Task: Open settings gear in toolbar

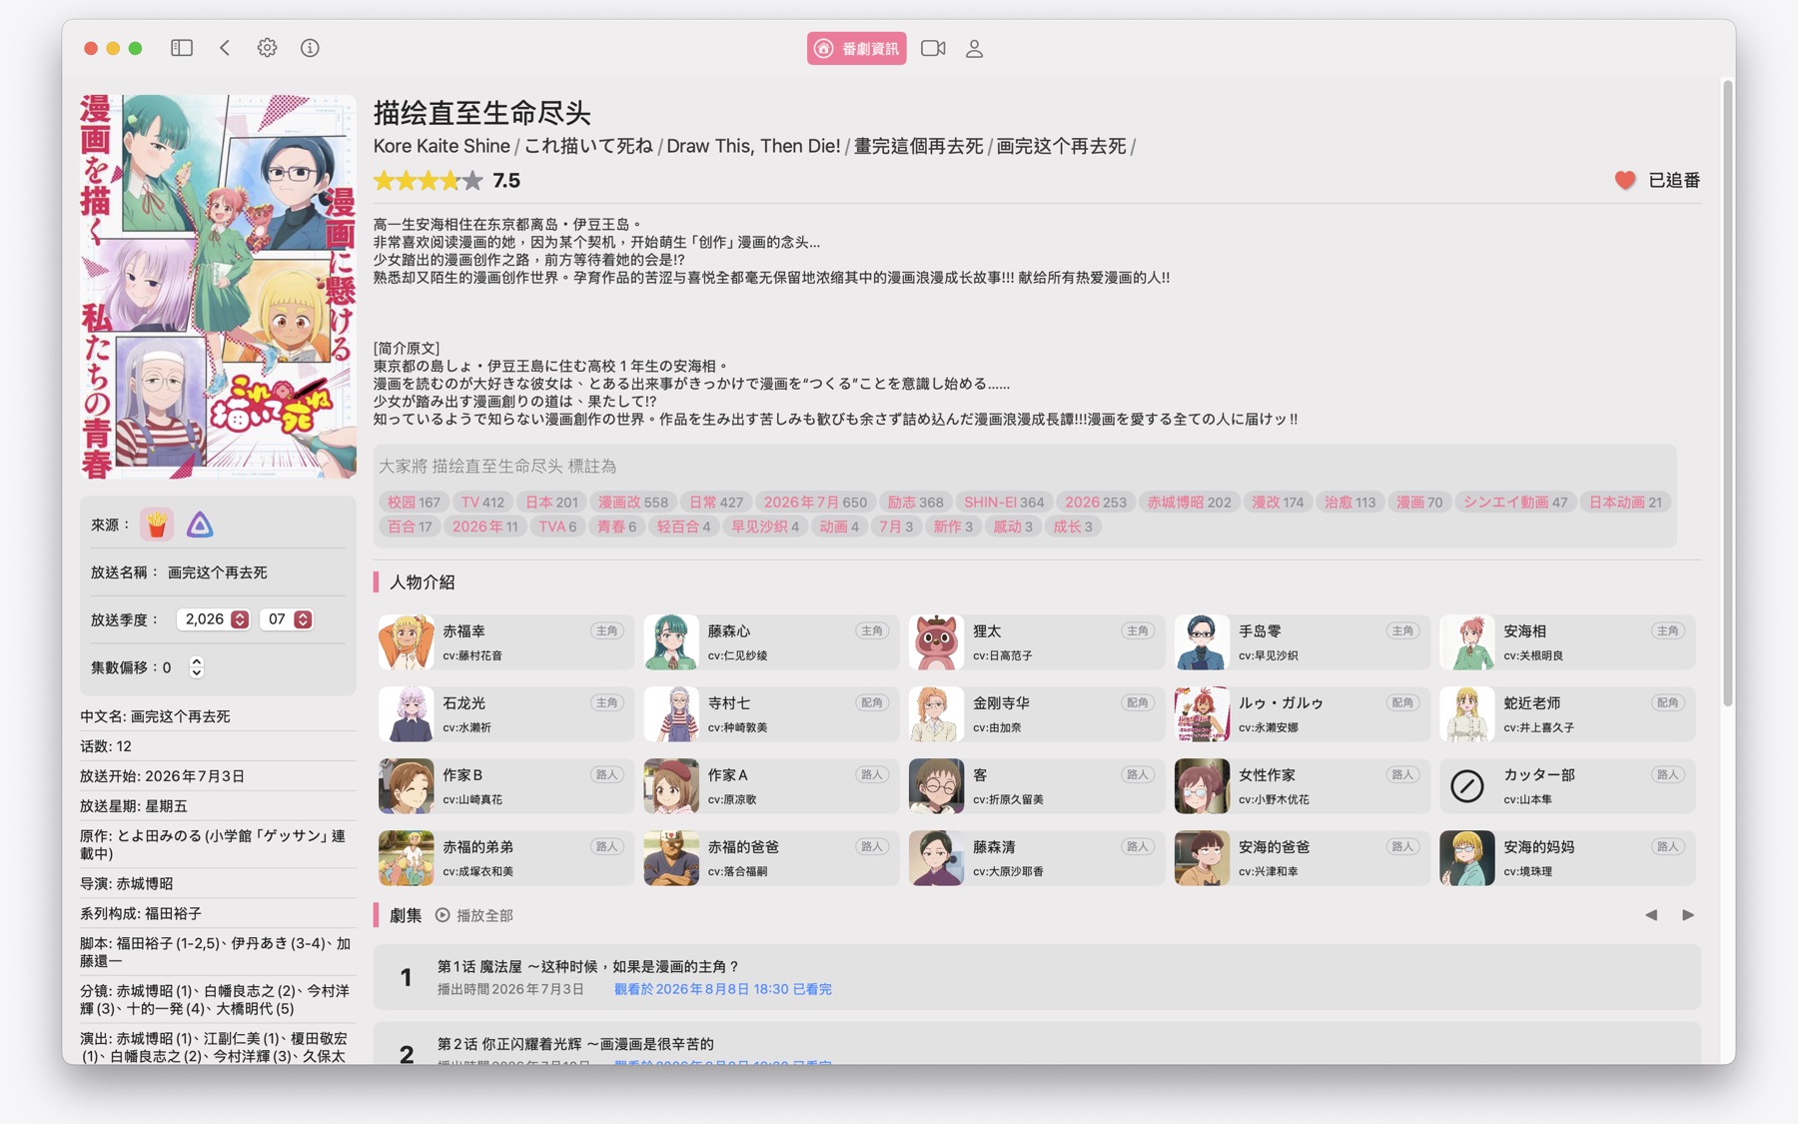Action: click(267, 48)
